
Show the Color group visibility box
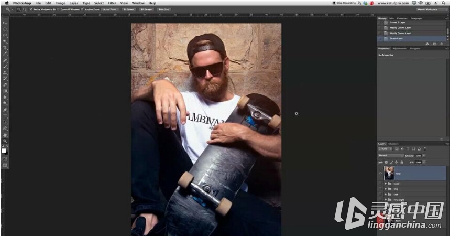[x=380, y=184]
